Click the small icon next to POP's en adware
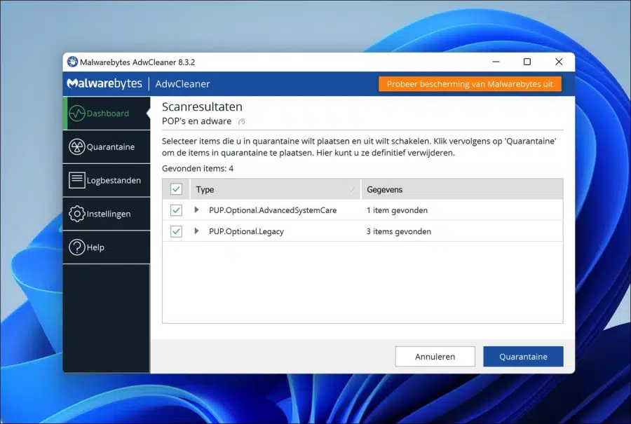 (x=241, y=121)
